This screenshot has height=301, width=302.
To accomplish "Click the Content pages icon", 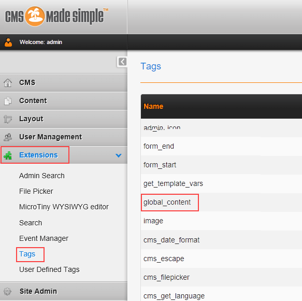I will click(8, 101).
